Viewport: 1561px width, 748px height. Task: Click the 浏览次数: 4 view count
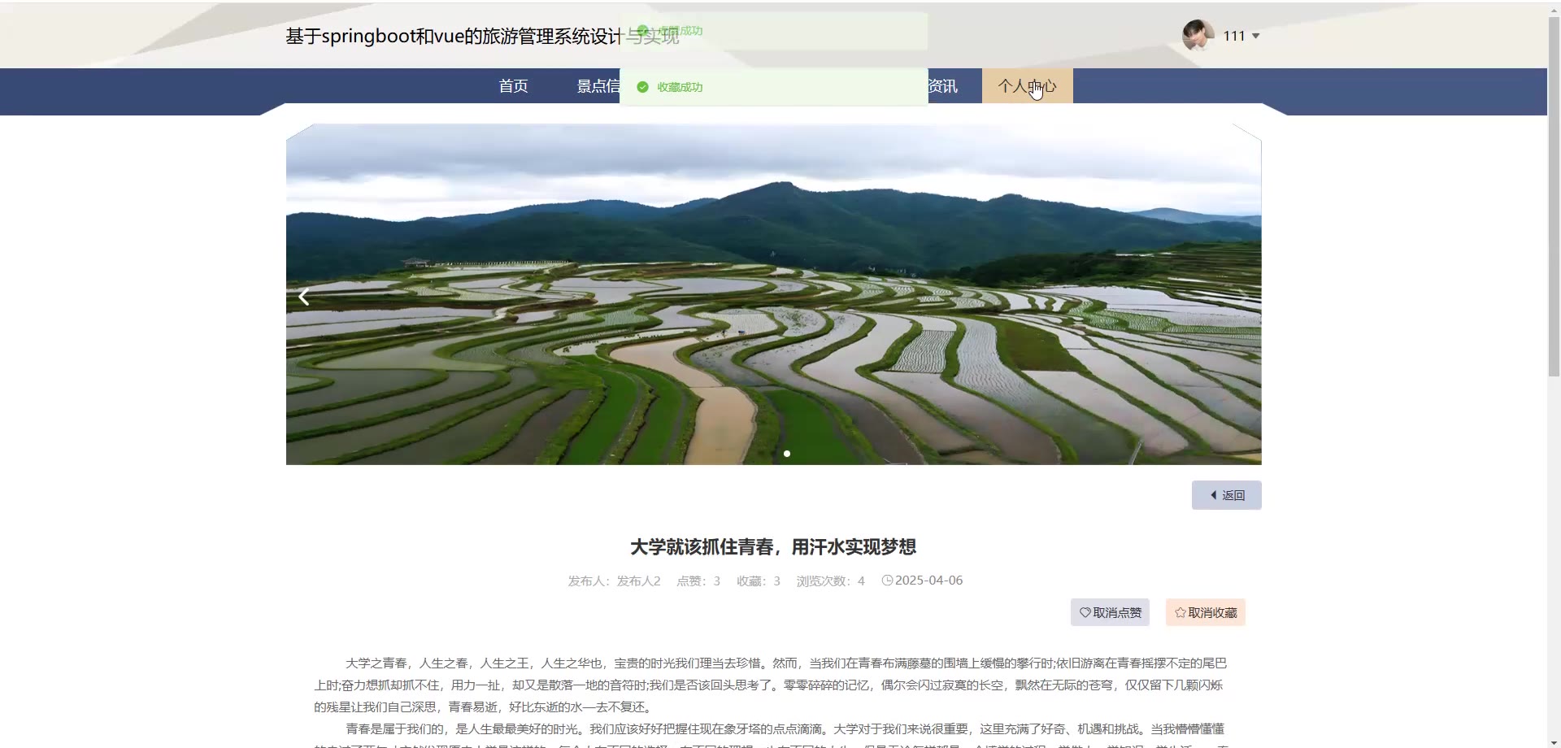point(830,581)
